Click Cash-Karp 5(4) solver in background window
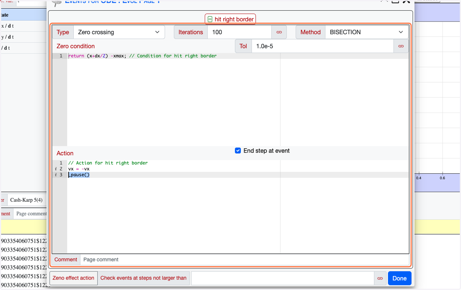Screen dimensions: 461x290 tap(26, 200)
